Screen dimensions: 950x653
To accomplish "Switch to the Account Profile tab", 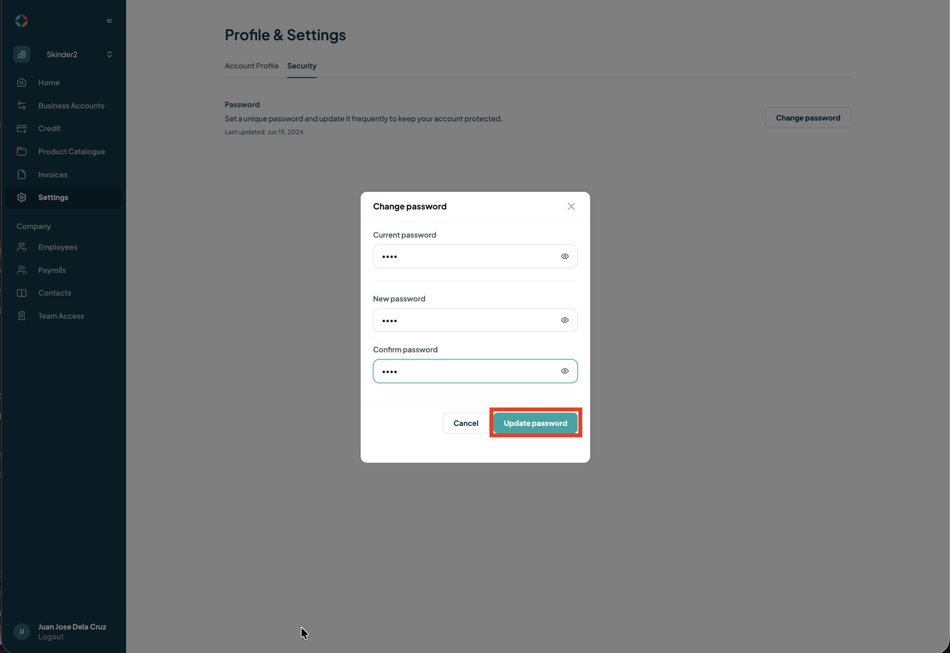I will [x=252, y=66].
